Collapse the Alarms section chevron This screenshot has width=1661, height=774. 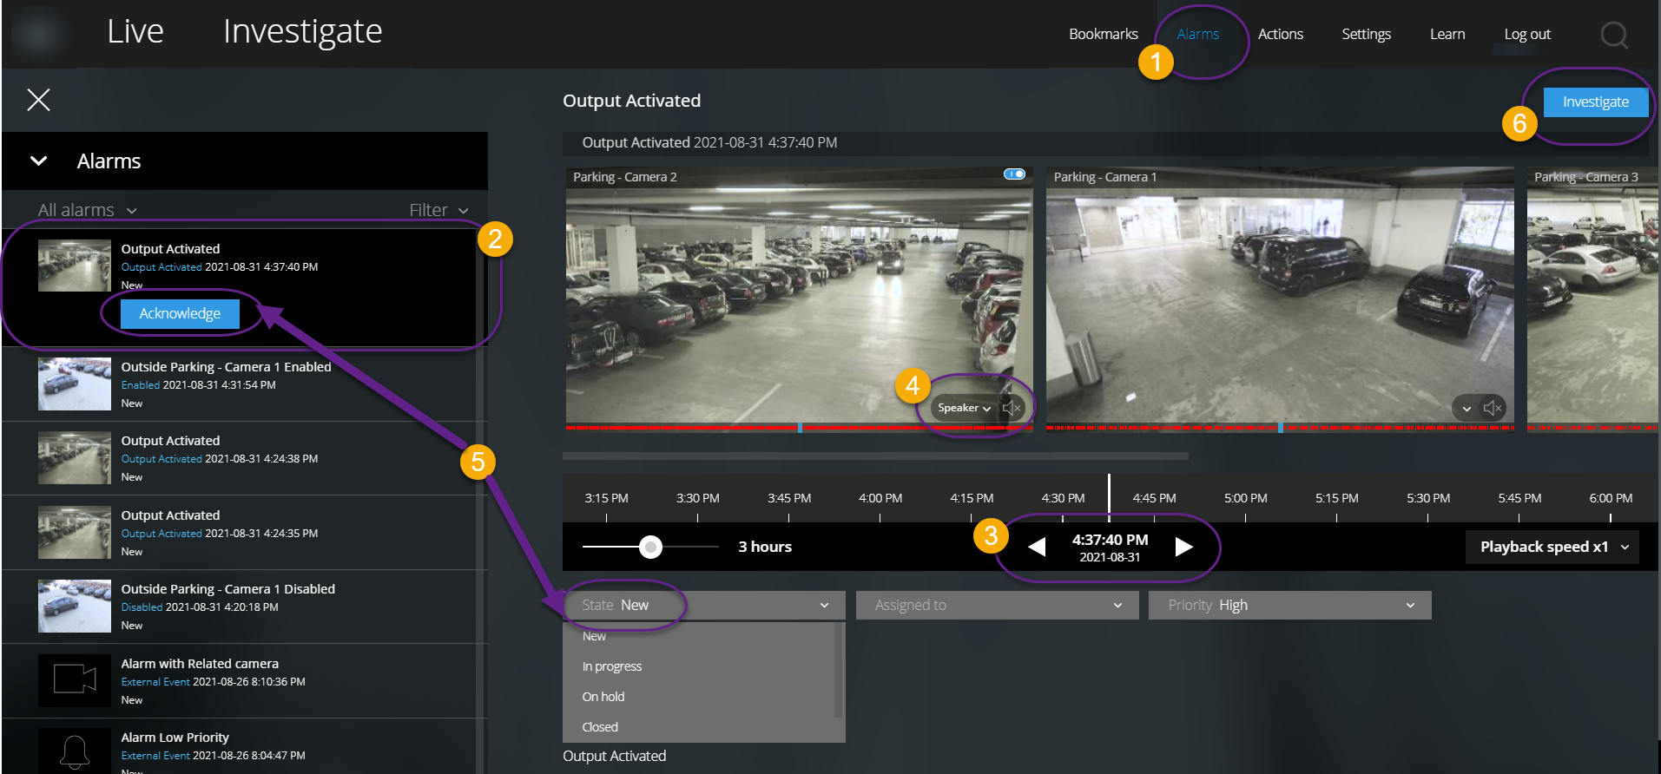tap(38, 161)
